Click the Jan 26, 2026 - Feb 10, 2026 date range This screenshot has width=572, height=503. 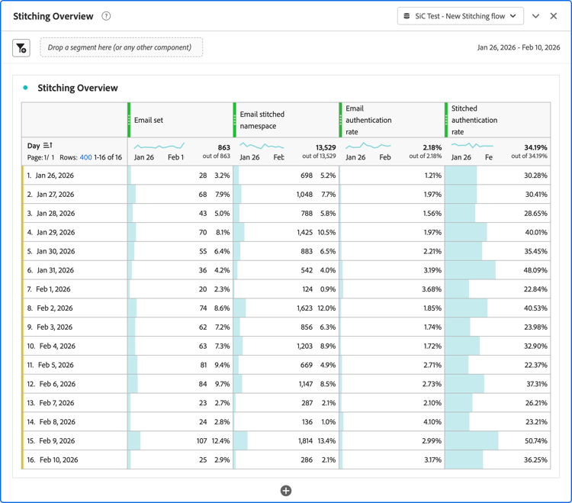click(519, 47)
